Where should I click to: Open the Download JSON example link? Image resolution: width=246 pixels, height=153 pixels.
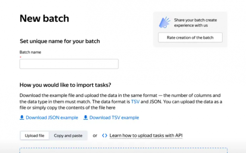tap(52, 118)
